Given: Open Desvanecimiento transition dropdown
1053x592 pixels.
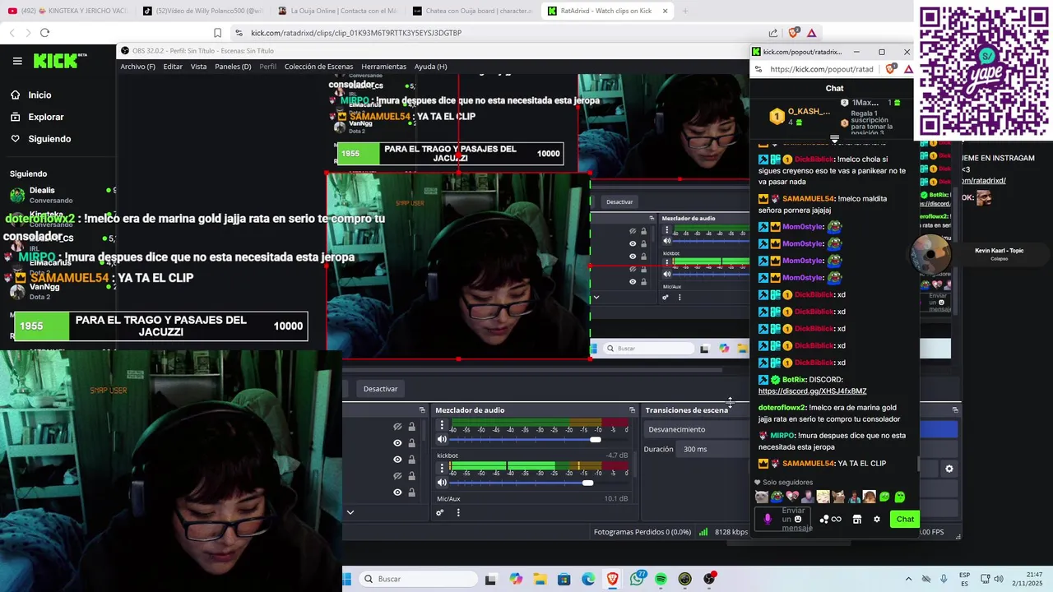Looking at the screenshot, I should [x=695, y=429].
